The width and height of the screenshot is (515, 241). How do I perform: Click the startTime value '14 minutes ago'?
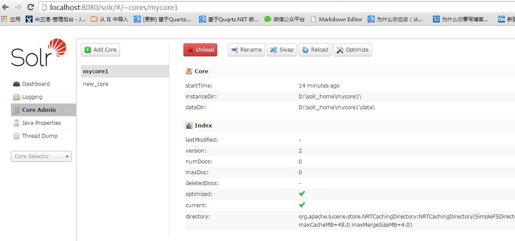click(x=319, y=86)
